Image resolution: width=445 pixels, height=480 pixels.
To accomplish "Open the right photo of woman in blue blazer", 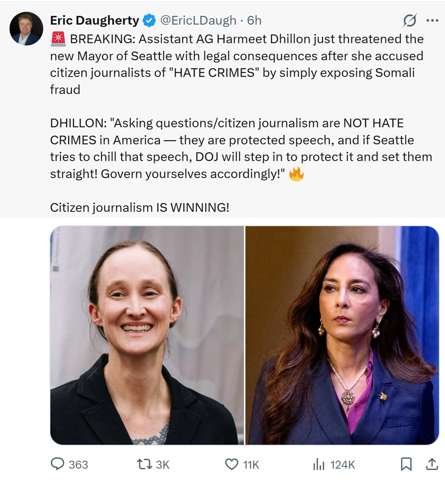I will [342, 335].
